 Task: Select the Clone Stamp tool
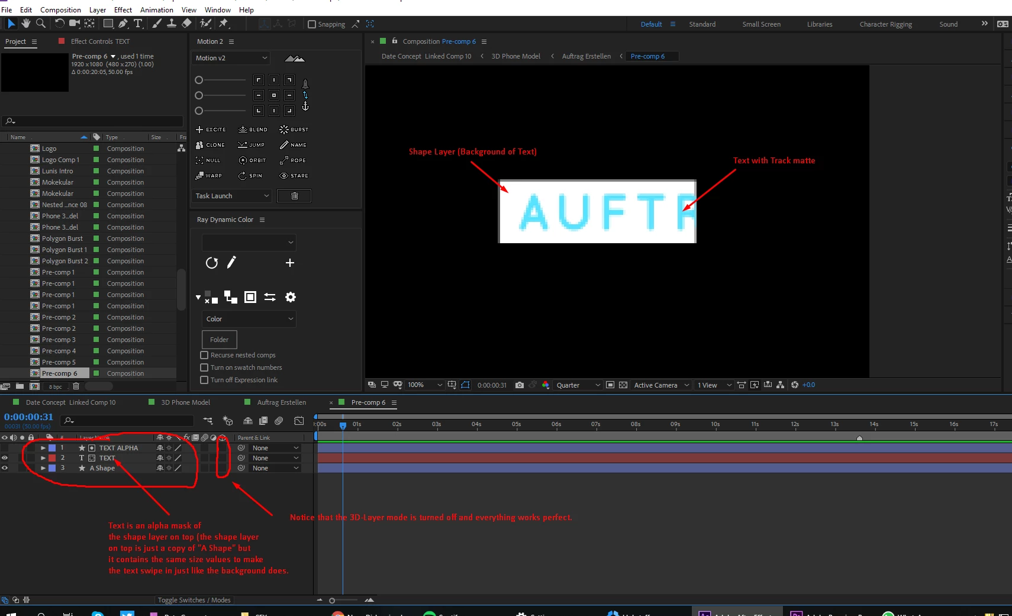(172, 24)
